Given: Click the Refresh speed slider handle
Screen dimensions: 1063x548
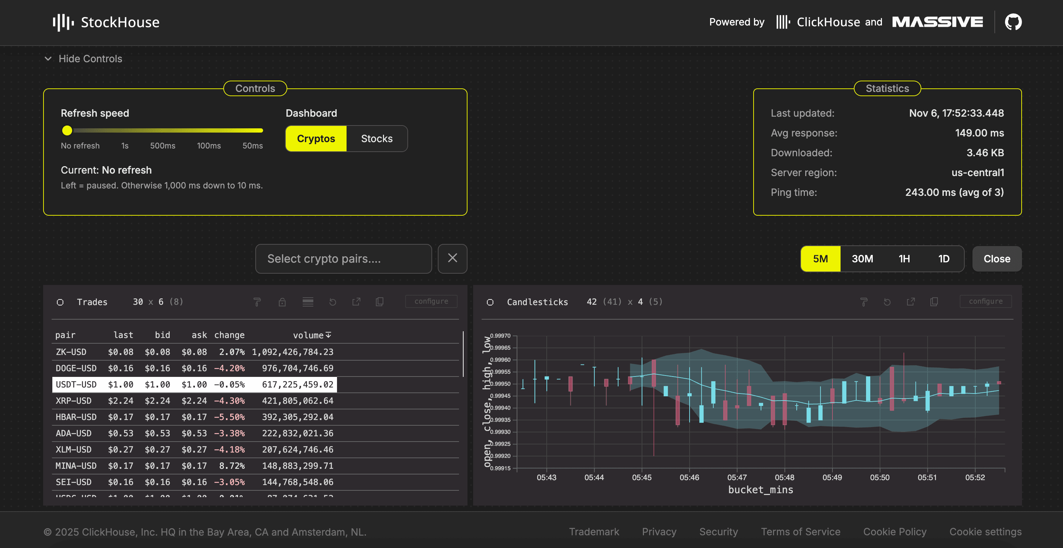Looking at the screenshot, I should click(x=67, y=130).
